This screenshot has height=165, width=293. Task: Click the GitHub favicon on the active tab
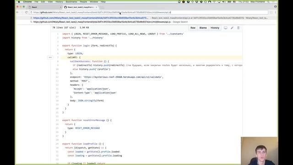click(65, 7)
